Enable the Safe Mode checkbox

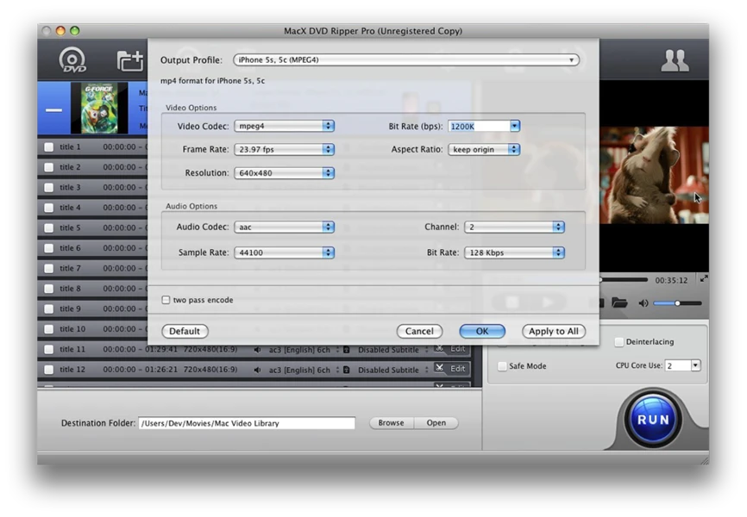coord(502,366)
